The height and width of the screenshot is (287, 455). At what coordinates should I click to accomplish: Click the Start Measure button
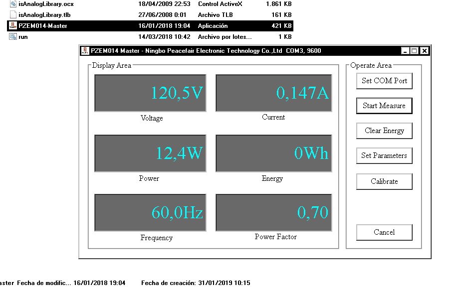click(384, 106)
